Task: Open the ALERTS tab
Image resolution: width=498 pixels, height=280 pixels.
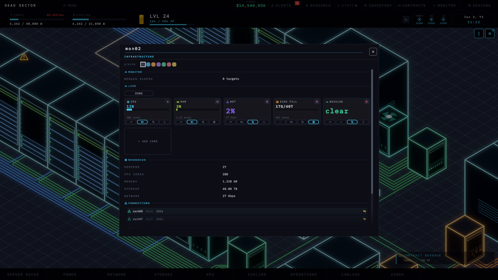Action: pyautogui.click(x=281, y=5)
